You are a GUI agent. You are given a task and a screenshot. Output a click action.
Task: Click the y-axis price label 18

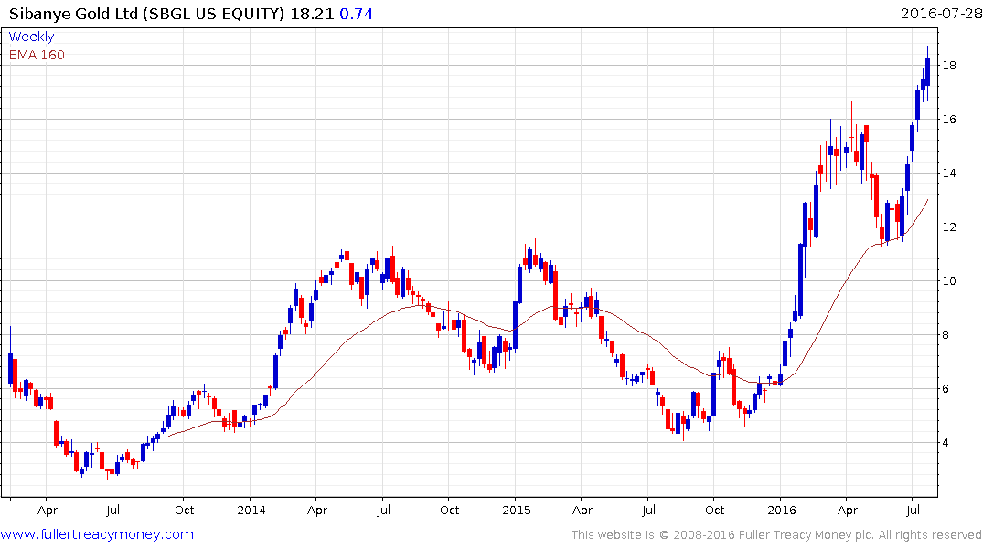point(949,65)
